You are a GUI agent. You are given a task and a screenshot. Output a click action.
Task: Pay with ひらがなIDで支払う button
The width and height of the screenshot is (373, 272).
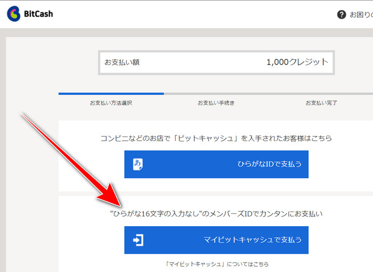click(x=216, y=164)
